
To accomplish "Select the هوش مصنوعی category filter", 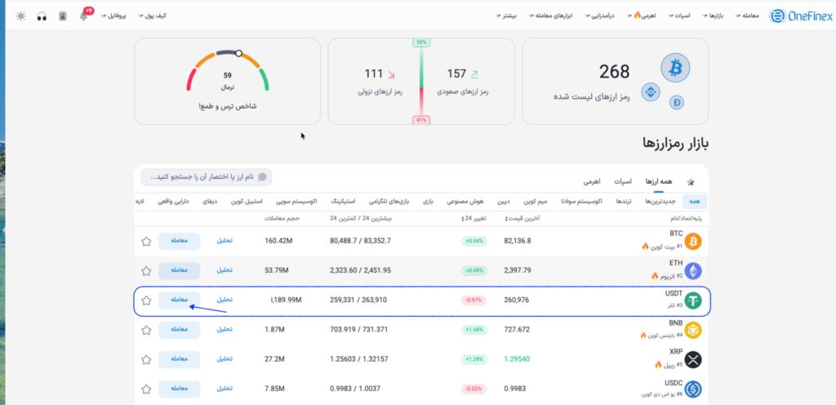I will coord(465,202).
